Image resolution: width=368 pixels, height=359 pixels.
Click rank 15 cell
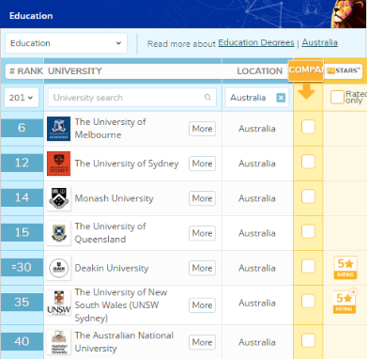[22, 232]
